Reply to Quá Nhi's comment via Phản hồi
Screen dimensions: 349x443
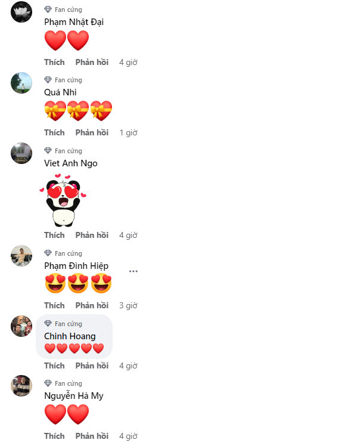click(92, 132)
